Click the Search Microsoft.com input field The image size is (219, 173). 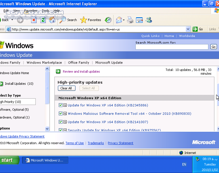(172, 47)
